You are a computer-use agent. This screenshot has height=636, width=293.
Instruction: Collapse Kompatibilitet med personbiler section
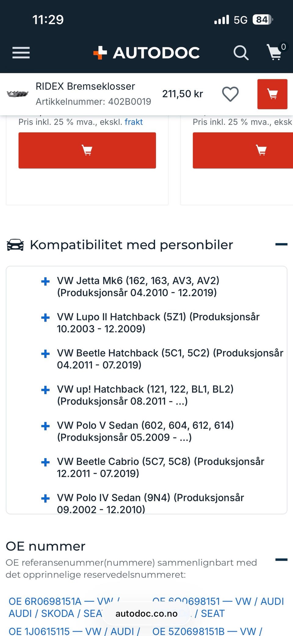281,244
